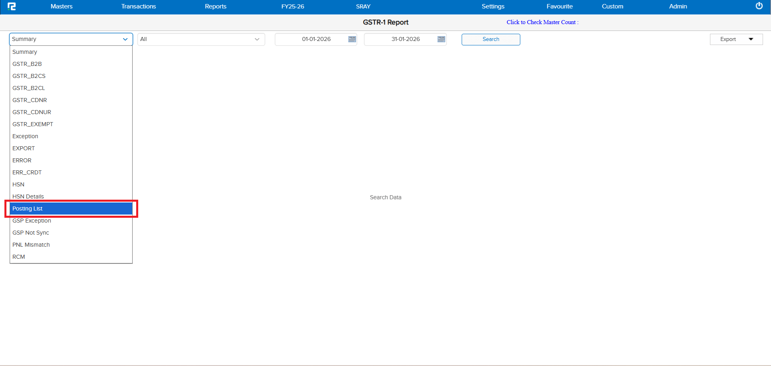Open the calendar icon for the start date

[x=352, y=39]
